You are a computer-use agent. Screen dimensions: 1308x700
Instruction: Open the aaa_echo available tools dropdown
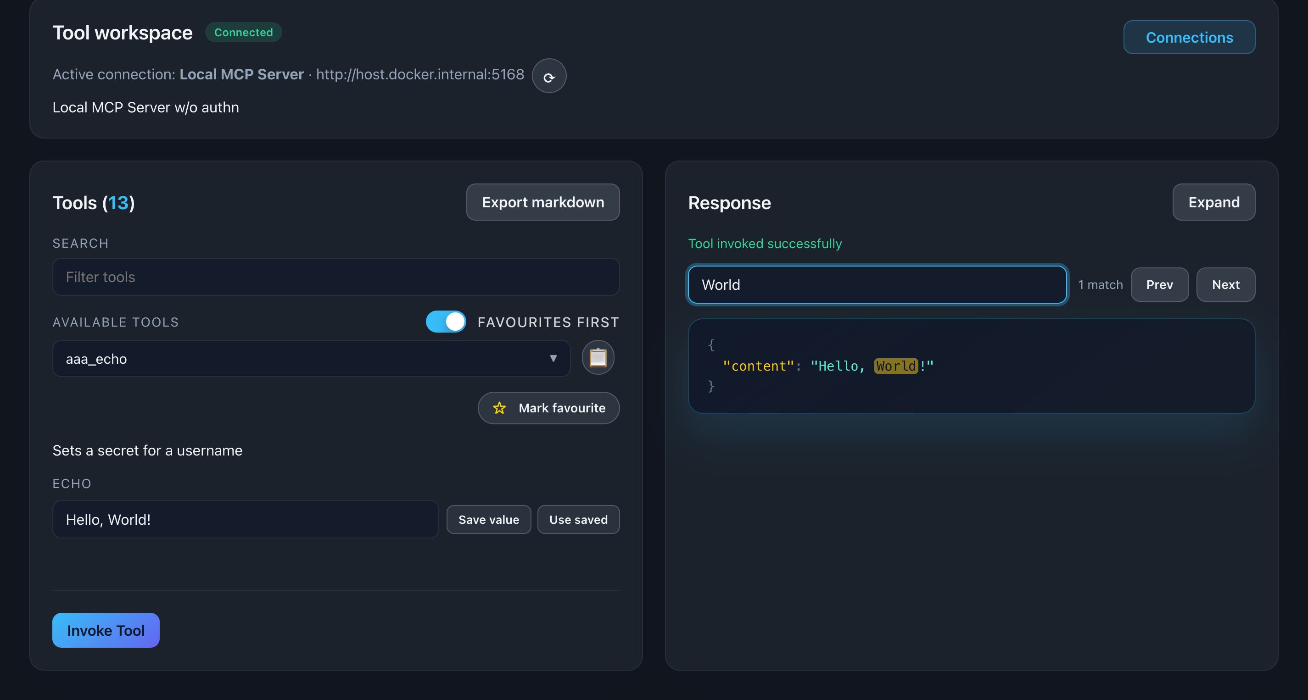(311, 358)
